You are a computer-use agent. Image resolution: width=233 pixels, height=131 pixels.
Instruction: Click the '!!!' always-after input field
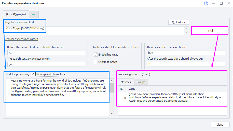(x=186, y=64)
